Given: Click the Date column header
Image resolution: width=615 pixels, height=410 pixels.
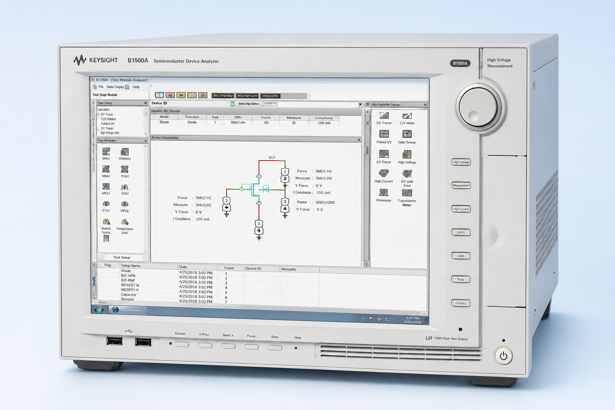Looking at the screenshot, I should pyautogui.click(x=197, y=267).
